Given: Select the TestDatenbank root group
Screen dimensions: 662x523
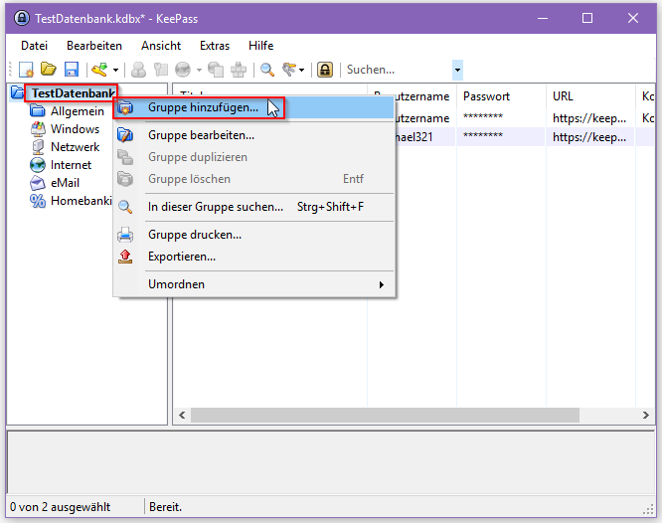Looking at the screenshot, I should point(74,92).
